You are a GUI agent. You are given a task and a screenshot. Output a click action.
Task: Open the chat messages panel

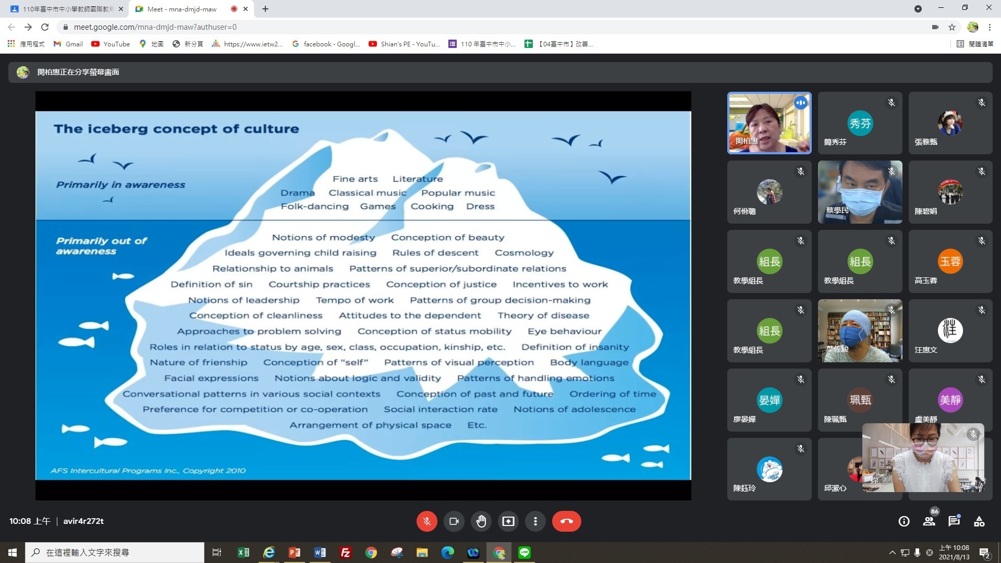click(x=954, y=521)
